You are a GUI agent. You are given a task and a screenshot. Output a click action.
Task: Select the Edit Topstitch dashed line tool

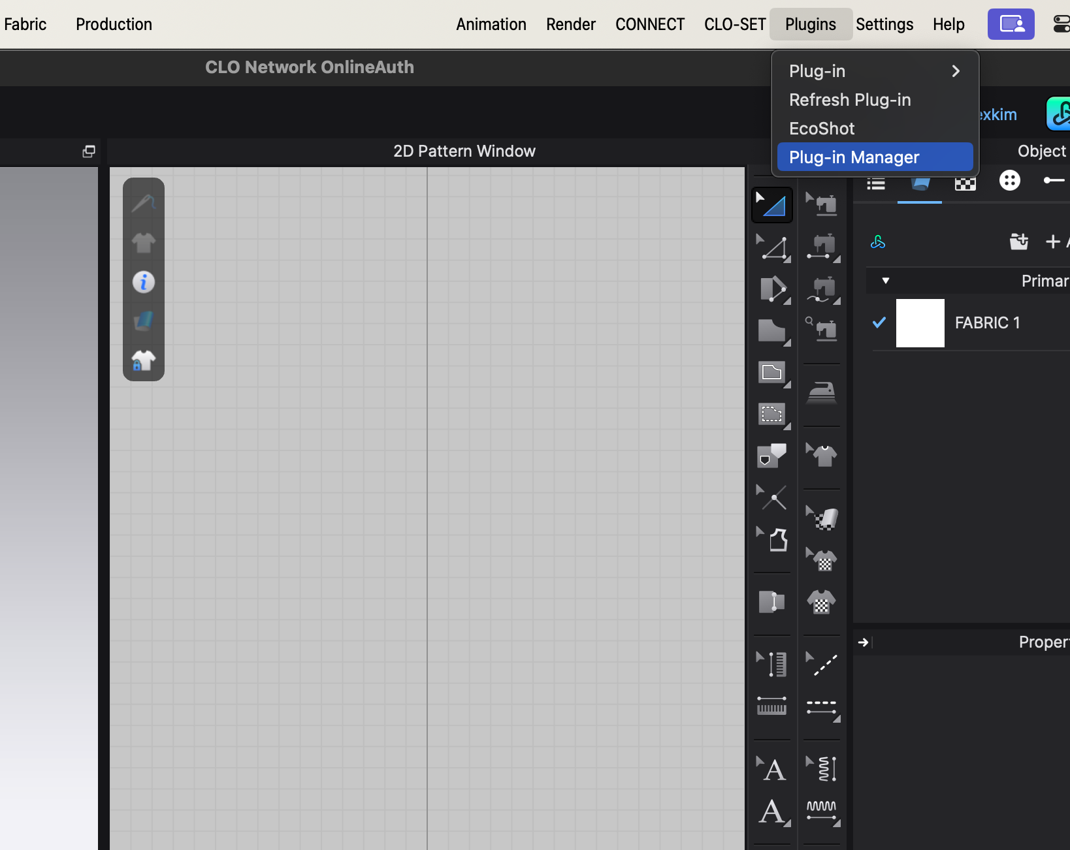822,664
